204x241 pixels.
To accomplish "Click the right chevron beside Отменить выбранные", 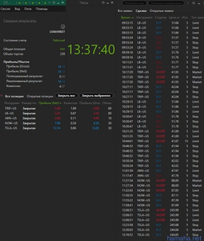I will (x=188, y=3).
